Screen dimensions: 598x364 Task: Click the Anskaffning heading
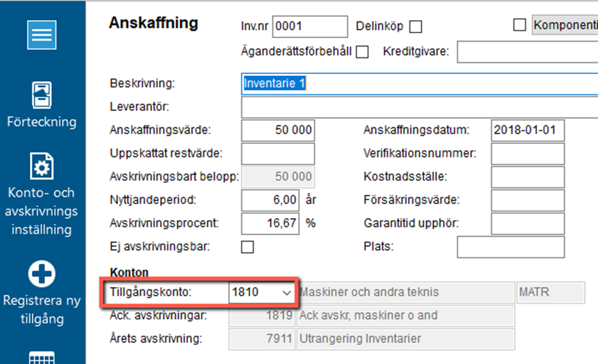pos(154,24)
